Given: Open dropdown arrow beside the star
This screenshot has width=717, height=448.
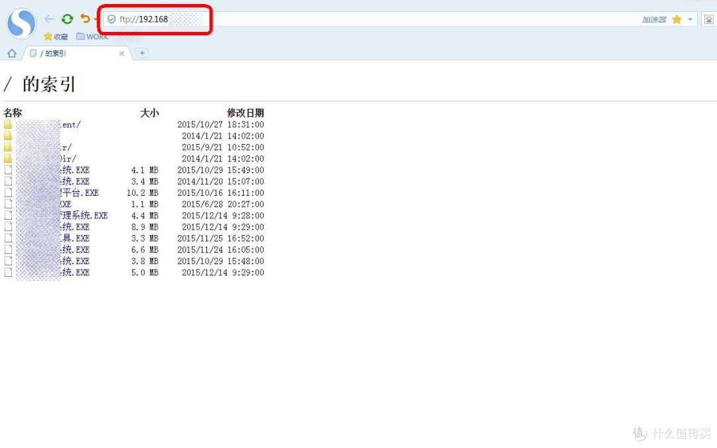Looking at the screenshot, I should [x=690, y=19].
